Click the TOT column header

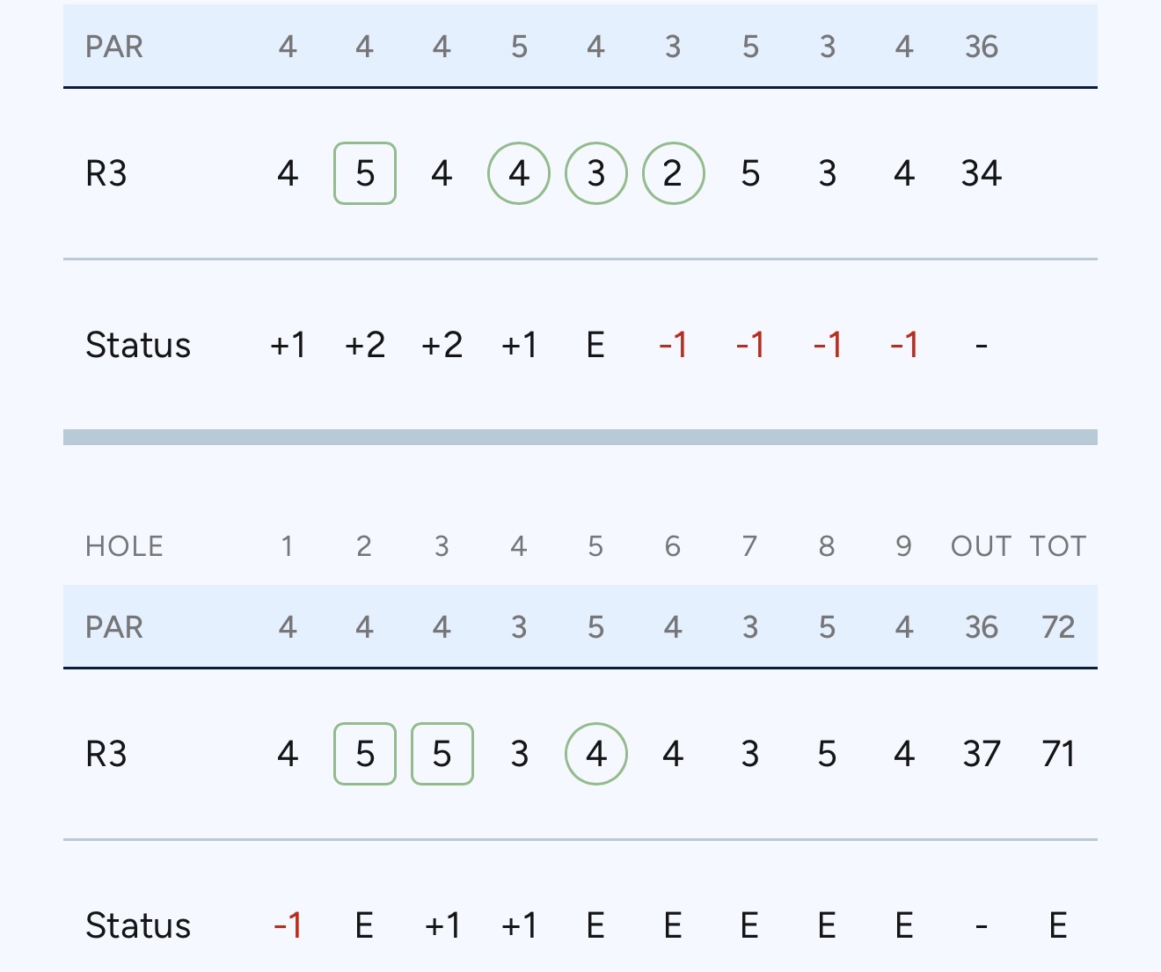1058,546
